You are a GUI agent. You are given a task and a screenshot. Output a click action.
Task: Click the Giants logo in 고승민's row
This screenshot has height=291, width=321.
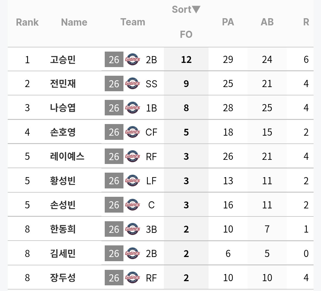tap(132, 59)
